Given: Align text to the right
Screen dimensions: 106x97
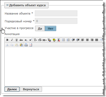Looking at the screenshot, I should [x=92, y=40].
